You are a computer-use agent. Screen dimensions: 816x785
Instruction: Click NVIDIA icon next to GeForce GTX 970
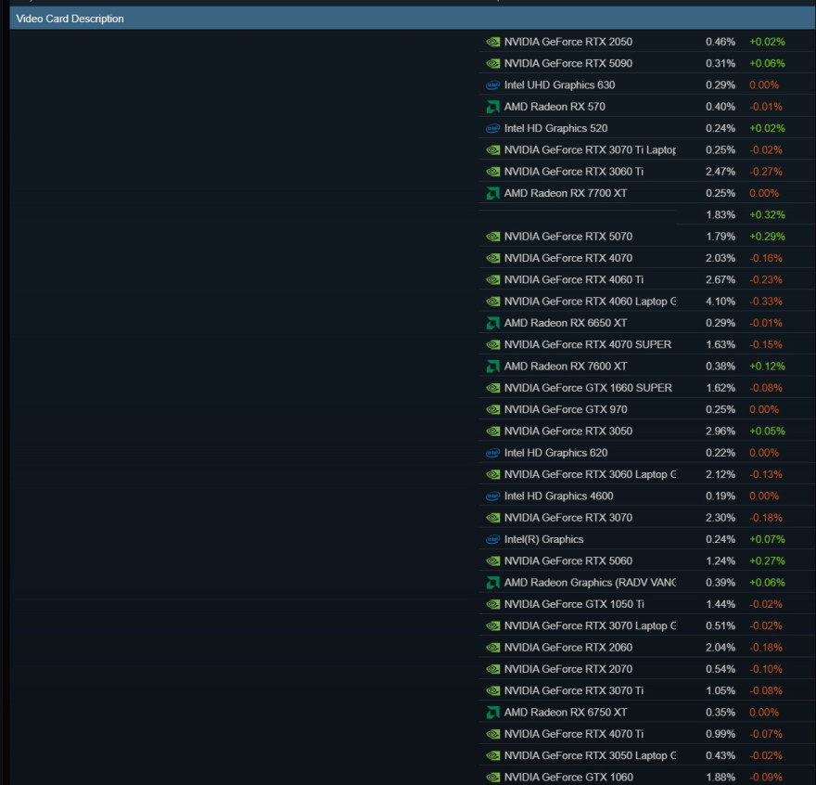pos(492,409)
